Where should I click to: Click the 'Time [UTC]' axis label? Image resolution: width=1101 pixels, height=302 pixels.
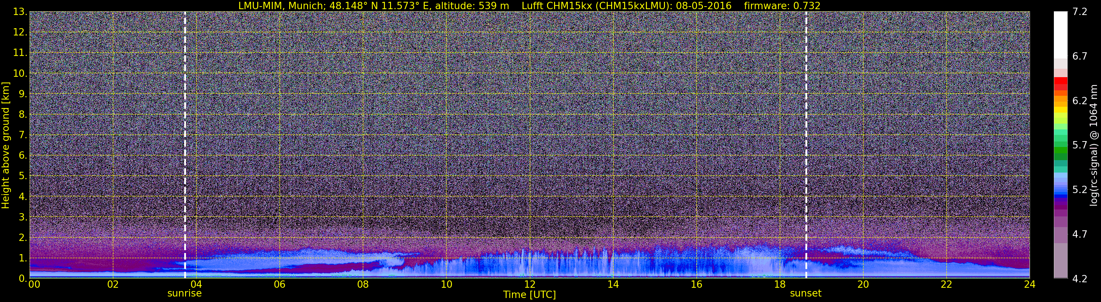coord(529,295)
